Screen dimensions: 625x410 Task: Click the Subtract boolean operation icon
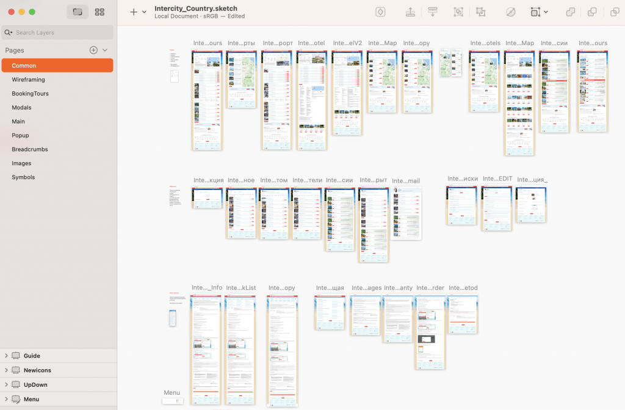[x=592, y=12]
